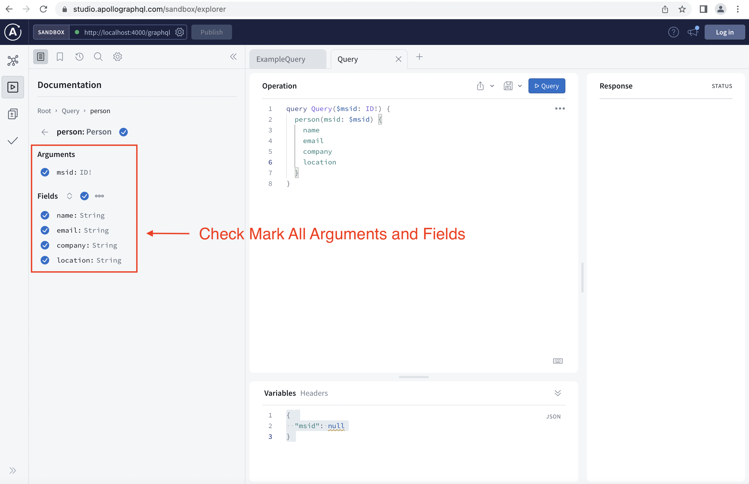Uncheck the email: String field
749x484 pixels.
pyautogui.click(x=45, y=231)
